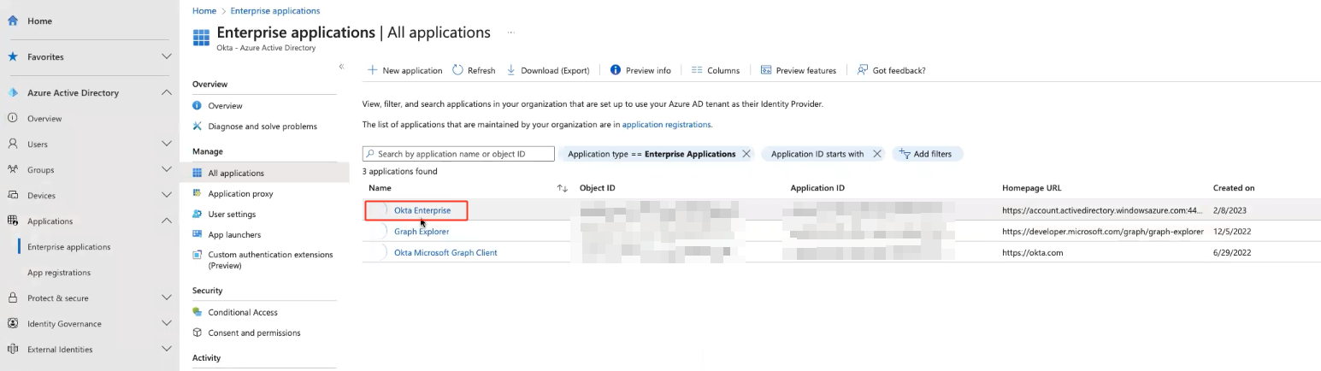
Task: Click the Overview info icon in Manage menu
Action: [198, 106]
